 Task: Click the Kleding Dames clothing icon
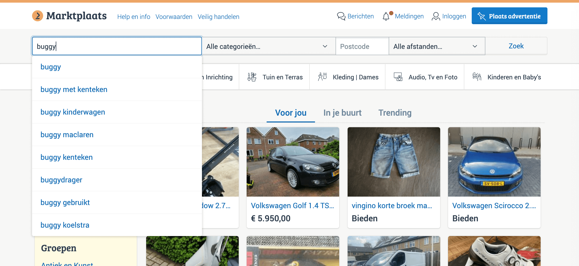(322, 77)
